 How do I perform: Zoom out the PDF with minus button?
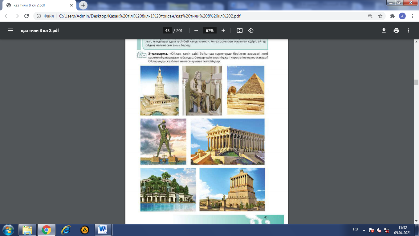(196, 30)
